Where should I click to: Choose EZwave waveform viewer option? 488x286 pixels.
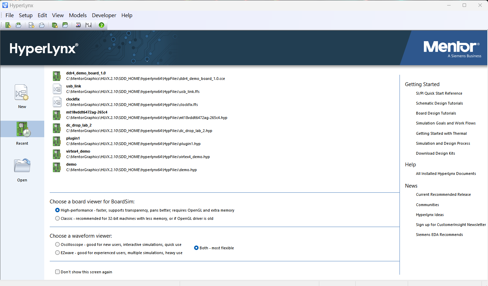[57, 253]
